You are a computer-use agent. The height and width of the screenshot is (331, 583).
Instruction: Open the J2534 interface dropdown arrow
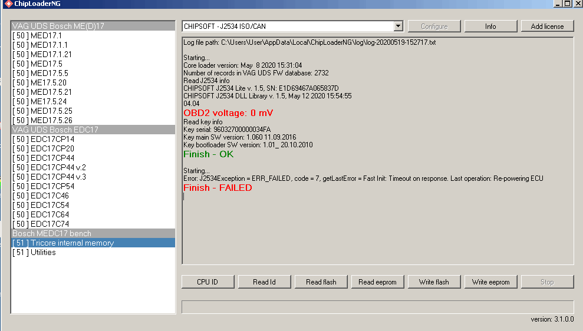[x=398, y=27]
